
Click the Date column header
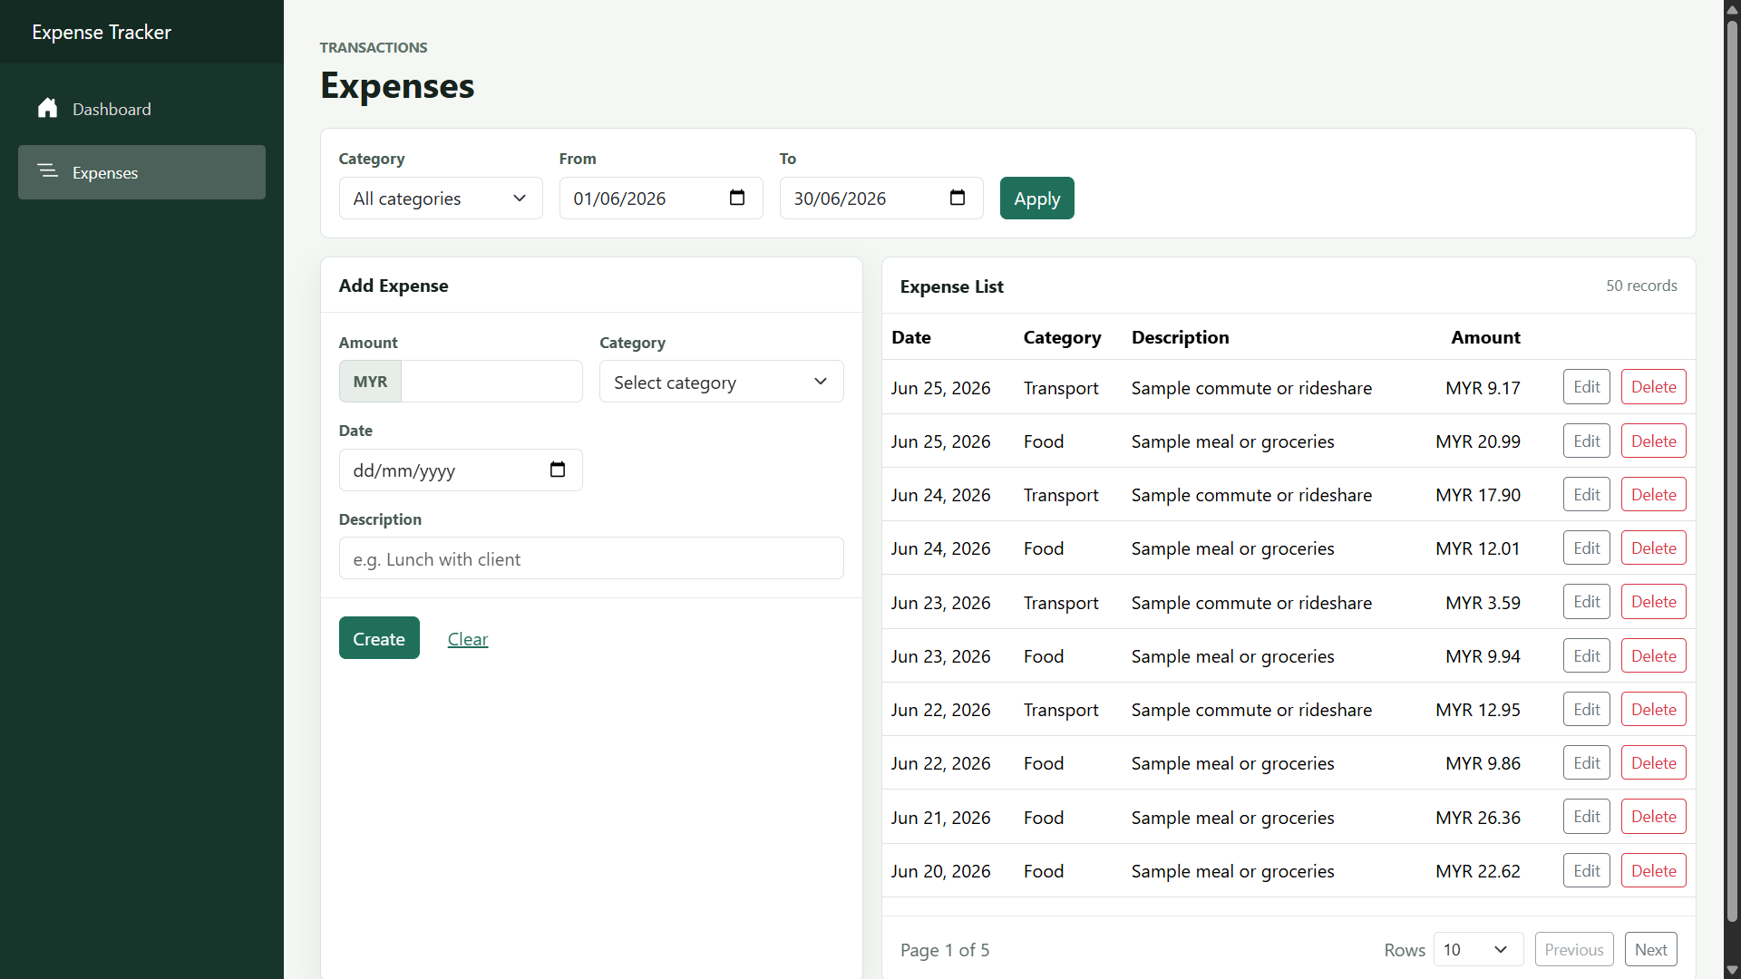(x=911, y=337)
